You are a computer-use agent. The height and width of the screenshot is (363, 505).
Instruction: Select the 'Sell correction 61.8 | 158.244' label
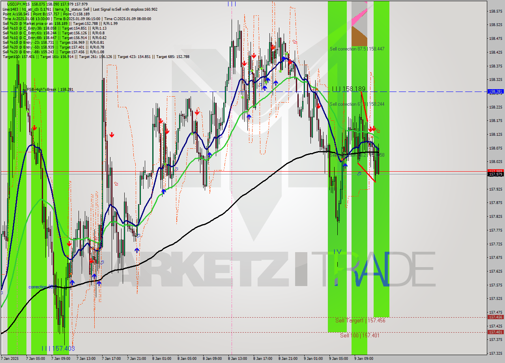[x=357, y=104]
